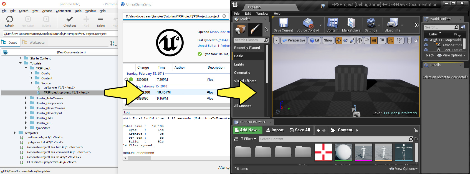Toggle visibility eye of Atmos row

pyautogui.click(x=426, y=45)
